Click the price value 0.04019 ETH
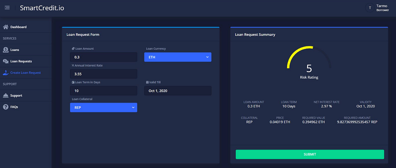 (x=280, y=122)
